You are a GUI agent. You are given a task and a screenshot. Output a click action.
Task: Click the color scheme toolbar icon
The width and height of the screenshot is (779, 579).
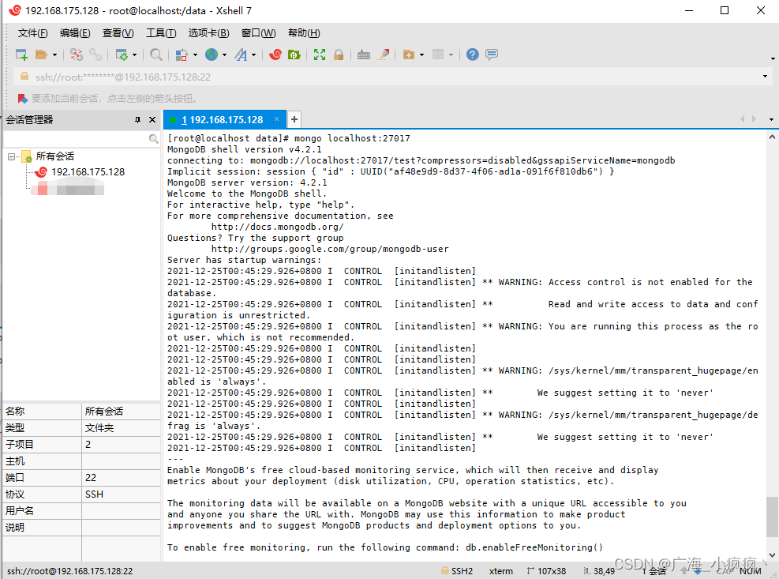click(x=182, y=55)
